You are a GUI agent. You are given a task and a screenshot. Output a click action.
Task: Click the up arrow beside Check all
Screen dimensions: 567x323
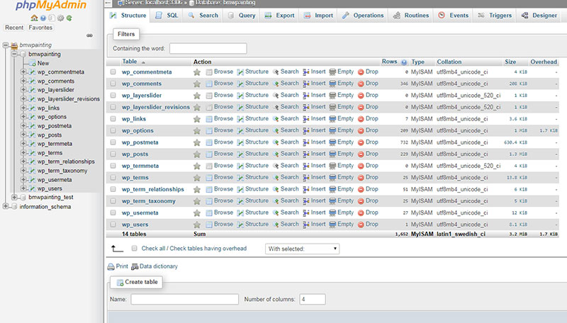point(117,249)
